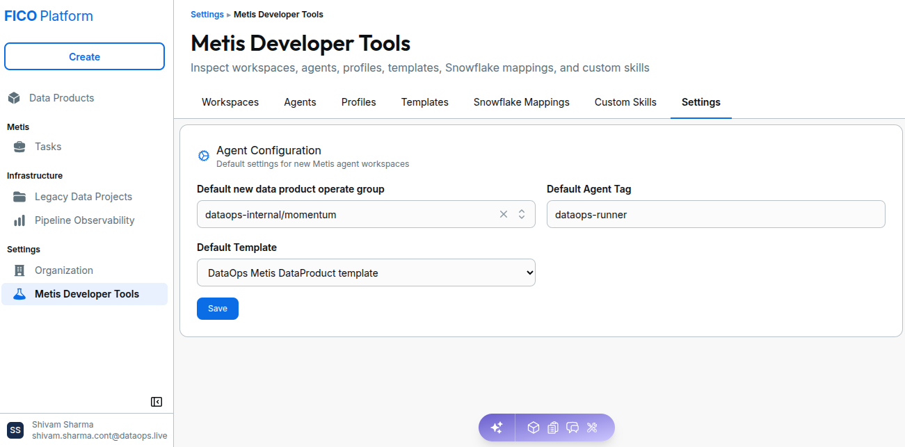The width and height of the screenshot is (905, 447).
Task: Click the Data Products cube icon
Action: (14, 98)
